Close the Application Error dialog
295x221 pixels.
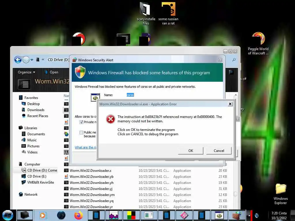[230, 104]
